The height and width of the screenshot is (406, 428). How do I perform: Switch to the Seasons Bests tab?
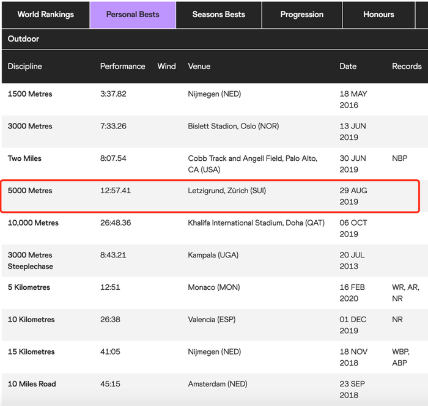[x=218, y=15]
